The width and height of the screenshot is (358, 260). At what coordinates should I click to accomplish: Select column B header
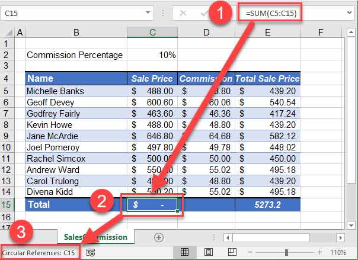[76, 33]
